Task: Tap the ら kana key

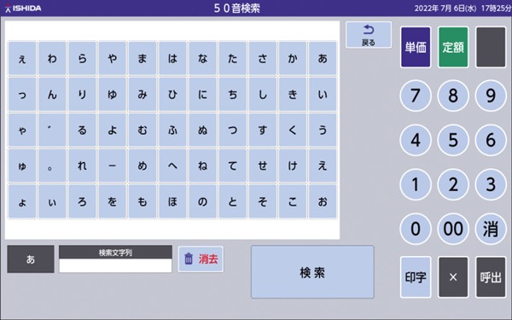Action: [x=82, y=58]
